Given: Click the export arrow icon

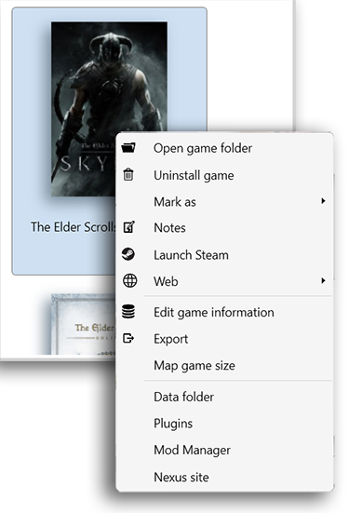Looking at the screenshot, I should point(128,338).
